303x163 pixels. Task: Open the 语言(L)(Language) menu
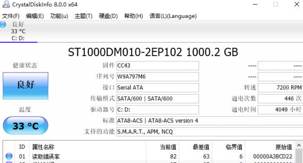(x=173, y=16)
